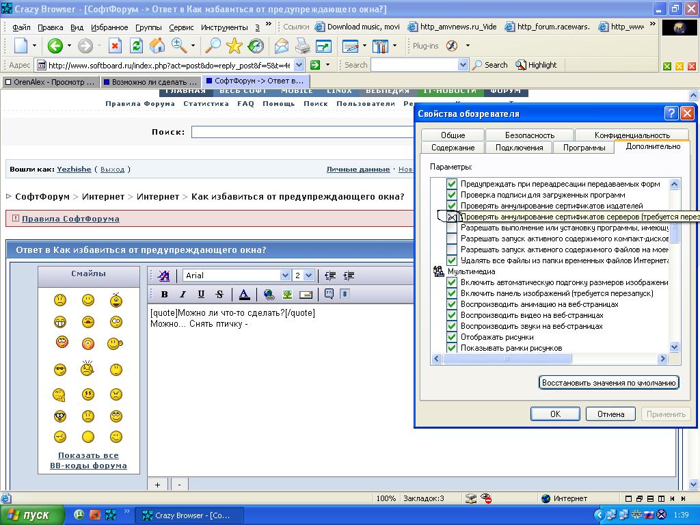
Task: Open the пуск Start button
Action: click(31, 515)
